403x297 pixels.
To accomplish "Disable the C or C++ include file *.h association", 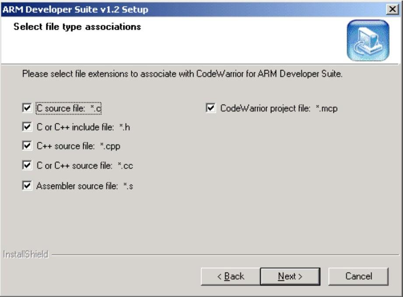I will [26, 128].
